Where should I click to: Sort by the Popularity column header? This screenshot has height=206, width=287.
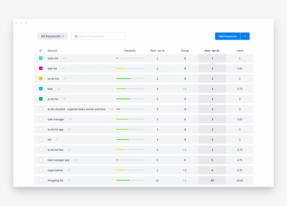pos(130,51)
